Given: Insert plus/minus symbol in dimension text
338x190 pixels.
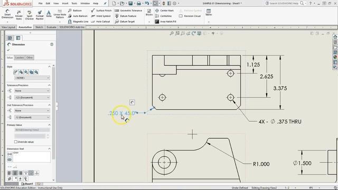Looking at the screenshot, I should [x=20, y=178].
